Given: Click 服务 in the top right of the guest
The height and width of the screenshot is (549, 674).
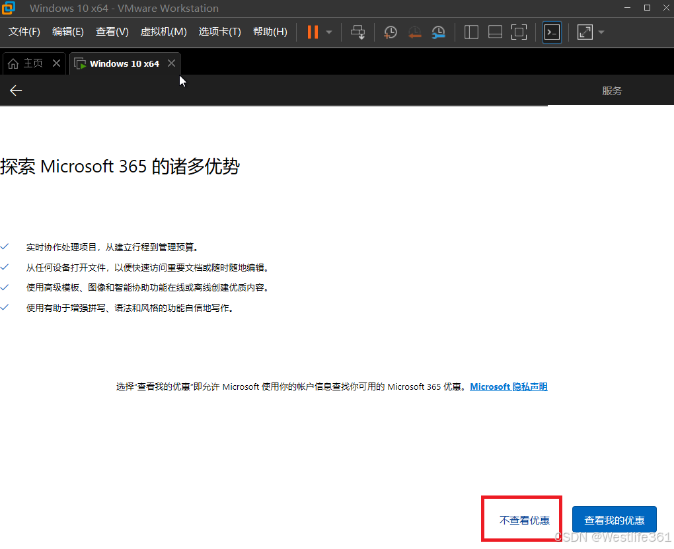Looking at the screenshot, I should [x=612, y=91].
